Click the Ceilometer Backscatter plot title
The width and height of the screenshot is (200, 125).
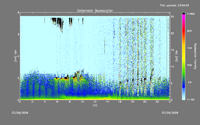pyautogui.click(x=95, y=10)
